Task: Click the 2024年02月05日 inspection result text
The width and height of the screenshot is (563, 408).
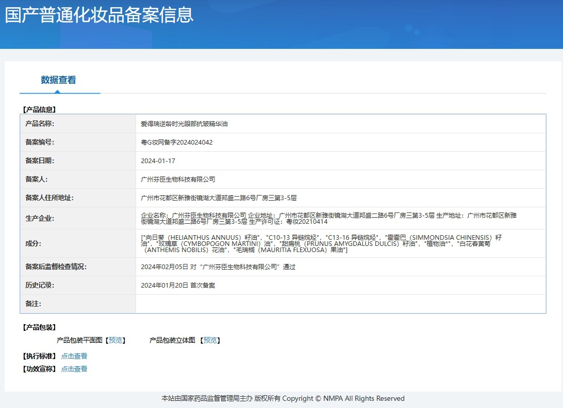Action: point(218,267)
